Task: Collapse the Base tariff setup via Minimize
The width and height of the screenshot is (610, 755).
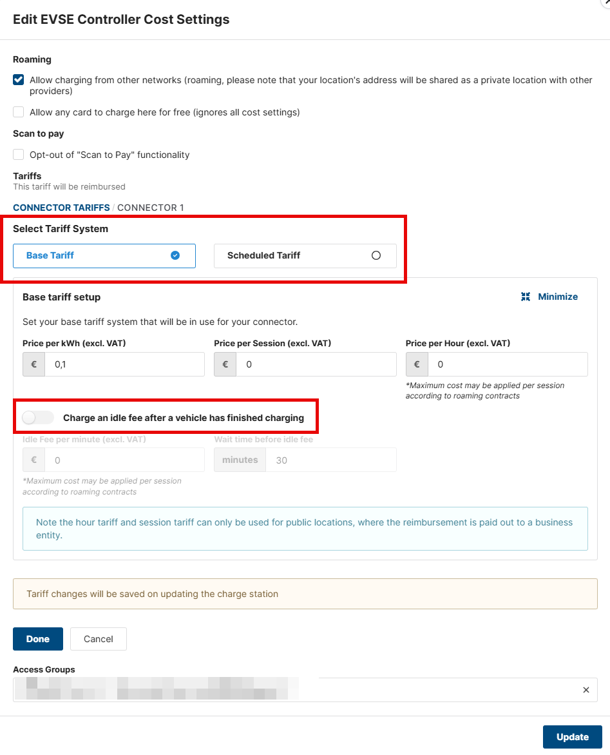Action: [557, 297]
